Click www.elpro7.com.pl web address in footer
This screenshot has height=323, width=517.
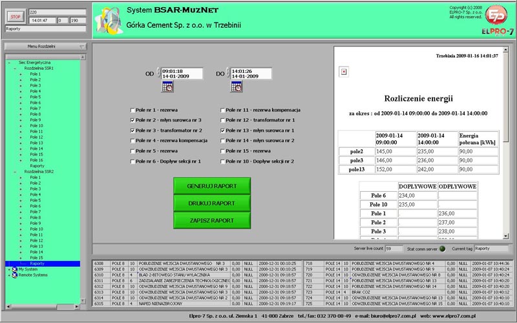point(454,316)
